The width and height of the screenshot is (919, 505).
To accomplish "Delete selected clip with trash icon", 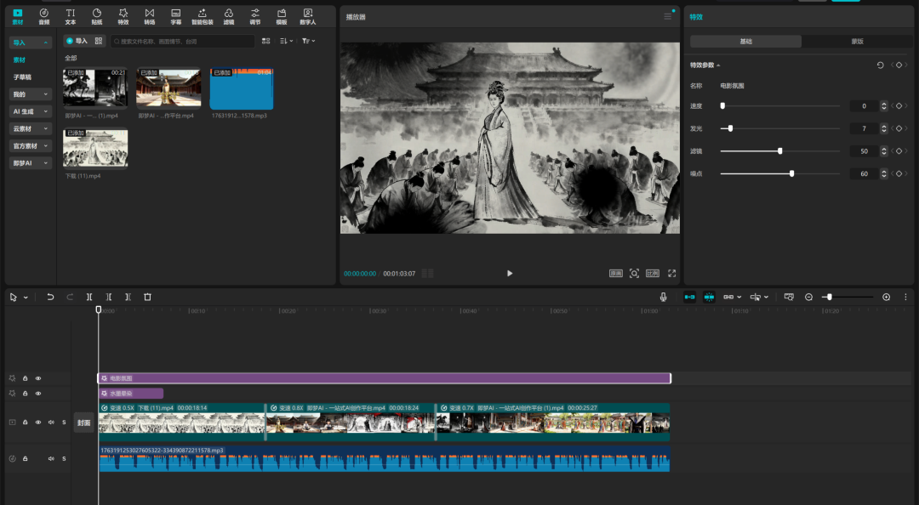I will tap(147, 297).
